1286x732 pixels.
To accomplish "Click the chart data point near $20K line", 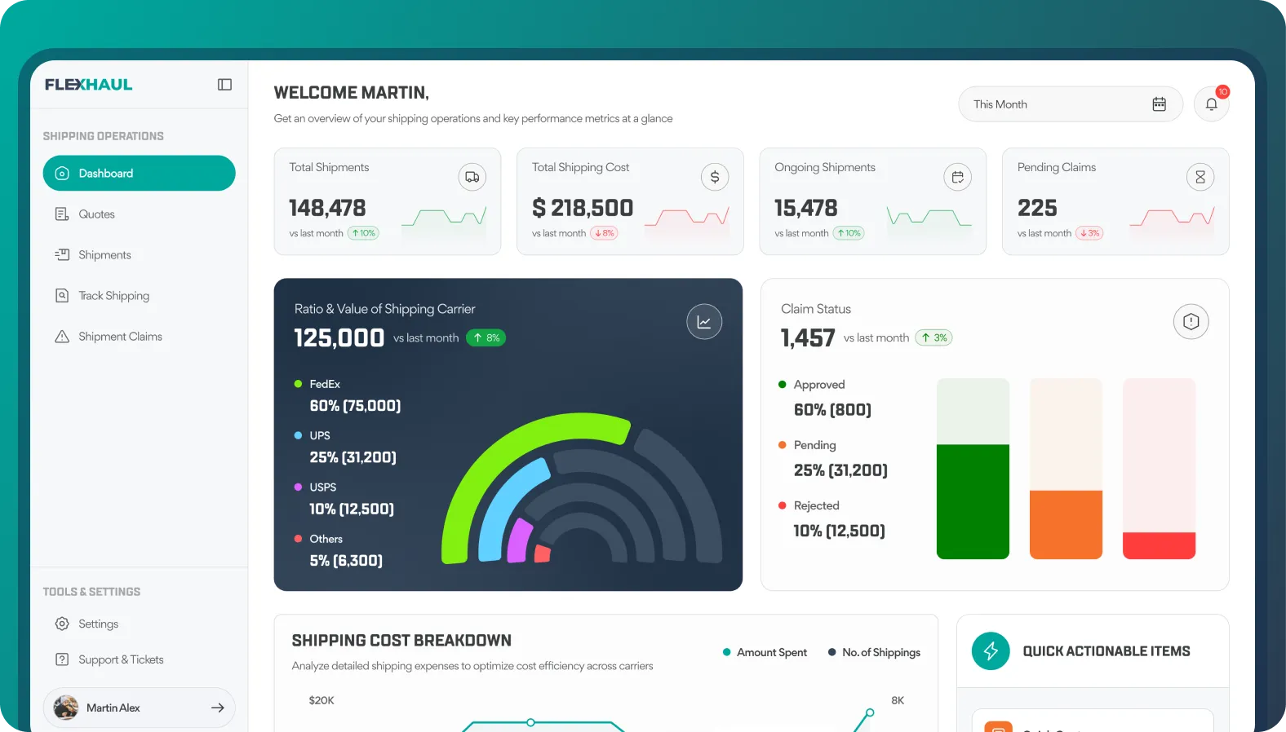I will (x=530, y=722).
